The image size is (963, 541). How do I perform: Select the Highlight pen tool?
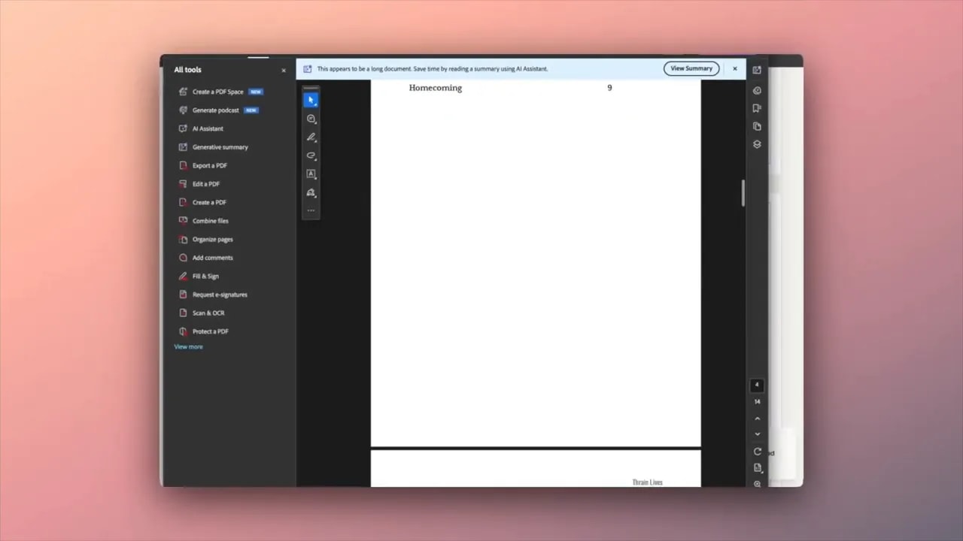(x=311, y=138)
